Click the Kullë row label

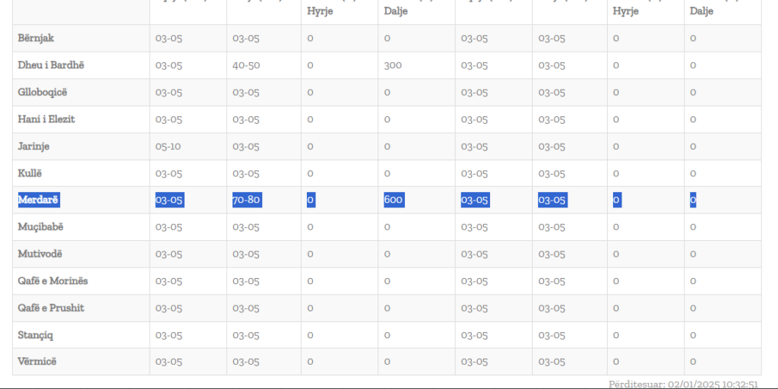coord(31,173)
